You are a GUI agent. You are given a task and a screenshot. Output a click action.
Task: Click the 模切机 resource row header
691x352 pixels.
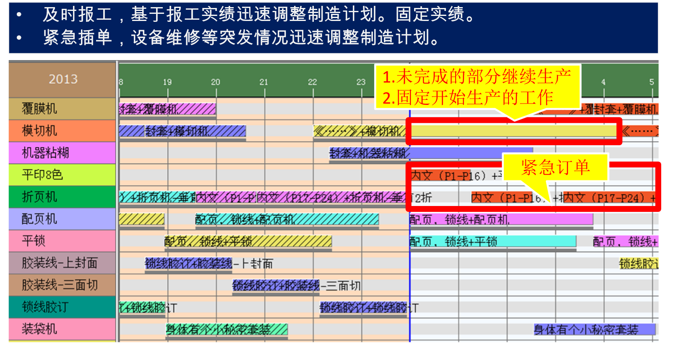pyautogui.click(x=62, y=131)
